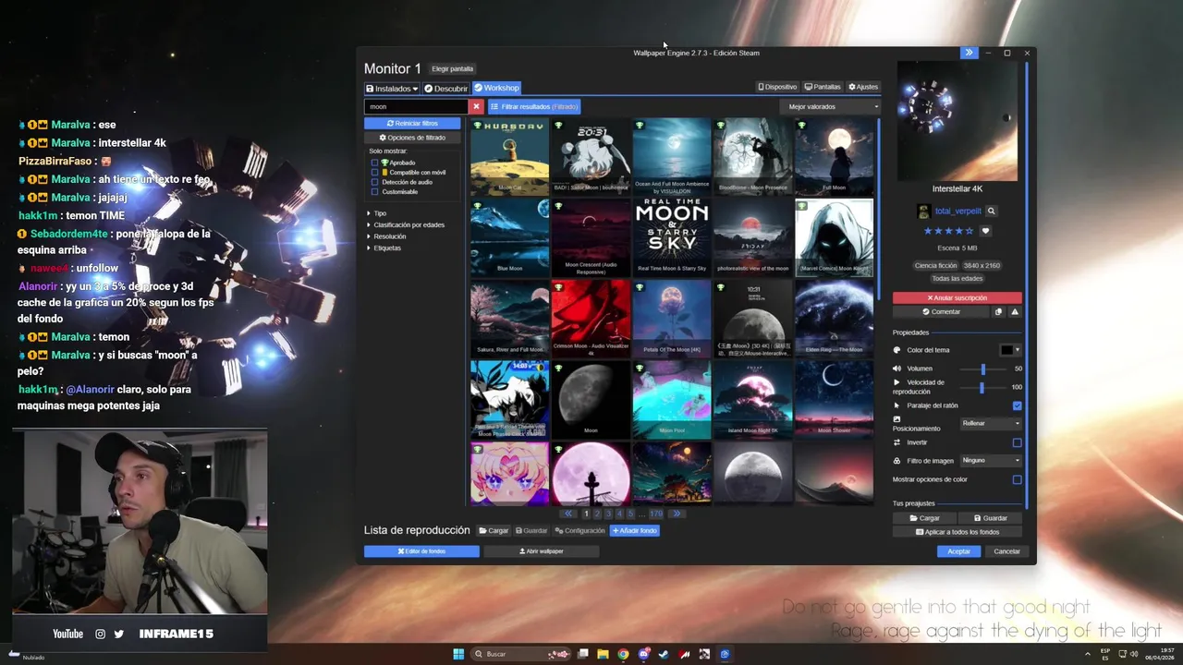Search for the author total_verpeilt with the magnifier
The height and width of the screenshot is (665, 1183).
[991, 212]
